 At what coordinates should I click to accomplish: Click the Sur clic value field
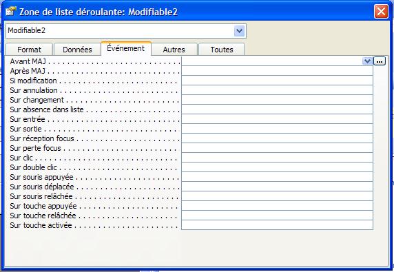pyautogui.click(x=277, y=158)
